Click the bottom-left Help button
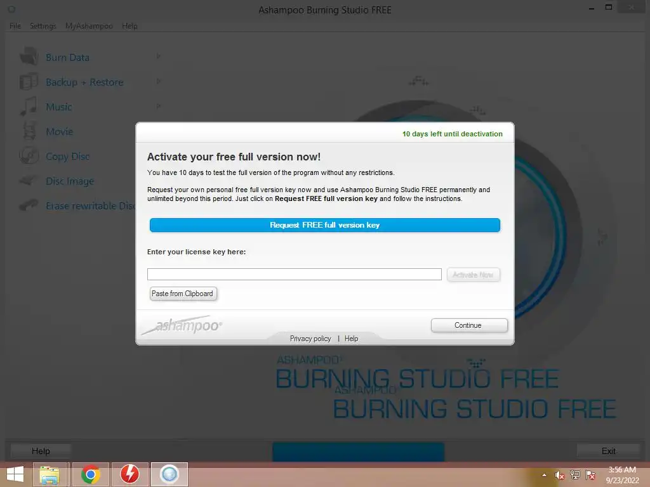This screenshot has height=487, width=650. click(x=41, y=451)
